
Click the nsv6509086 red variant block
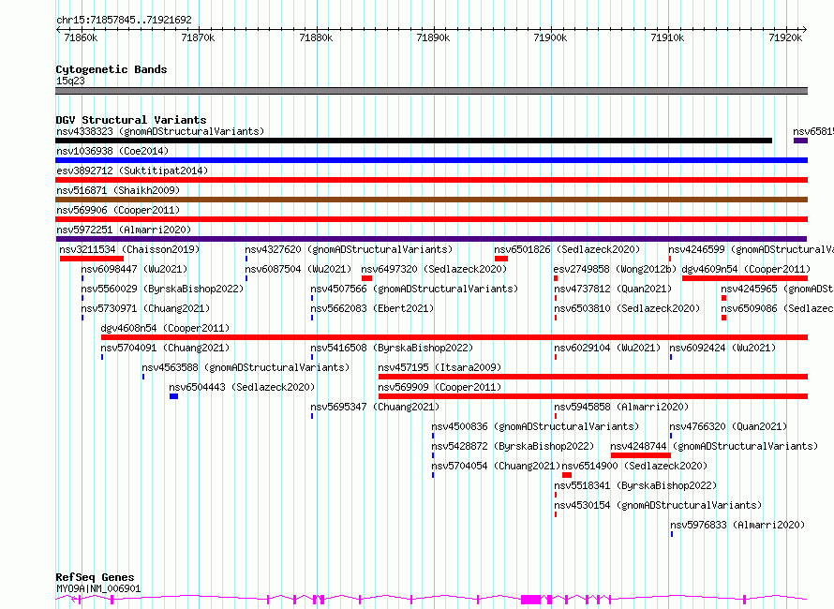(724, 318)
